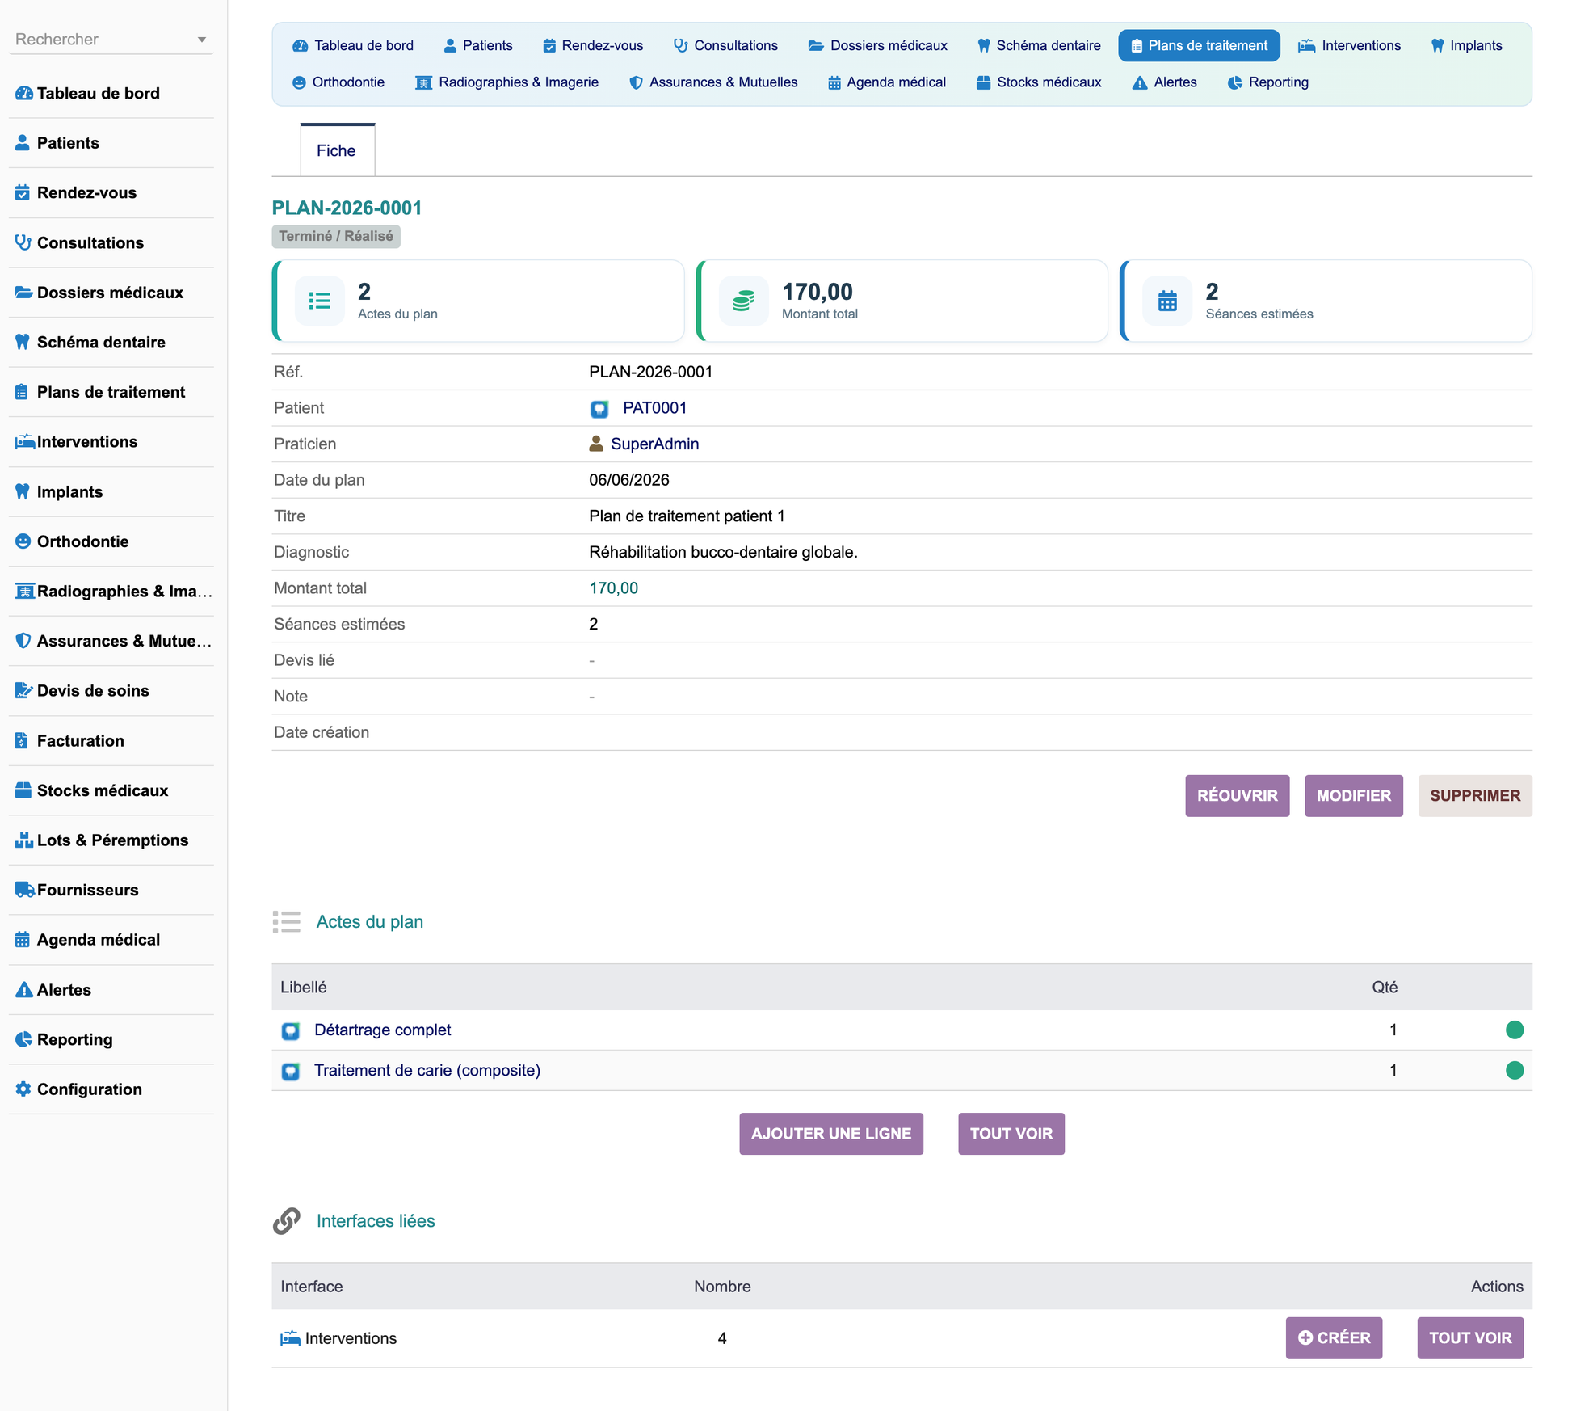Click the Actes du plan summary card
This screenshot has width=1572, height=1411.
[x=478, y=301]
